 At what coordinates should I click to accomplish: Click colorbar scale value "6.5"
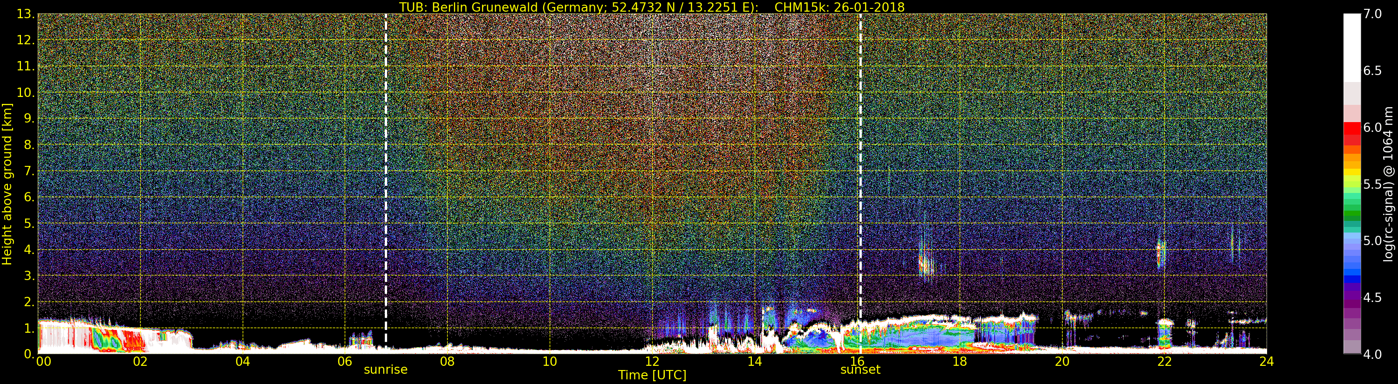(1372, 71)
